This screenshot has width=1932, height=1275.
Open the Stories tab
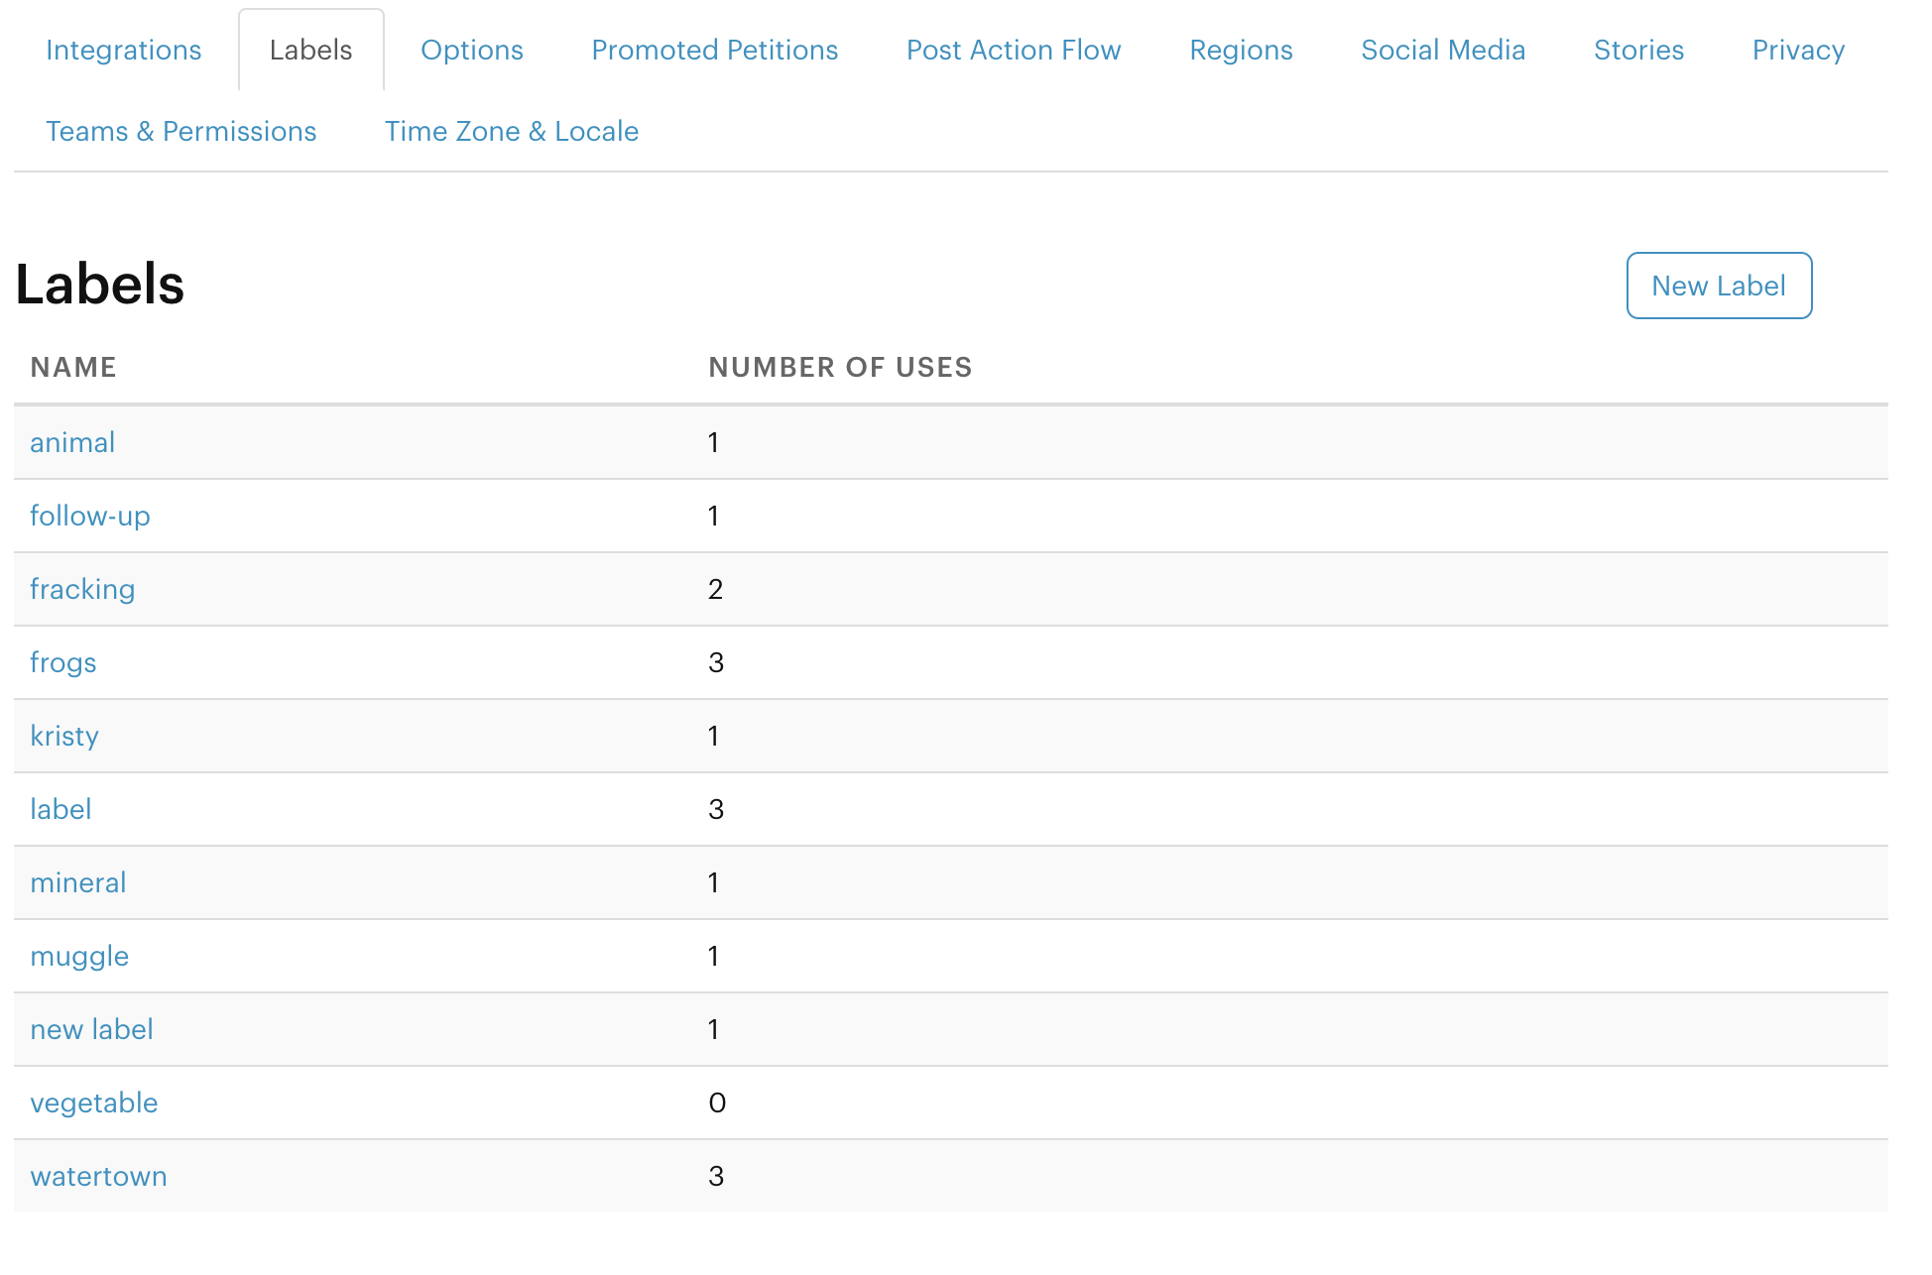coord(1638,51)
